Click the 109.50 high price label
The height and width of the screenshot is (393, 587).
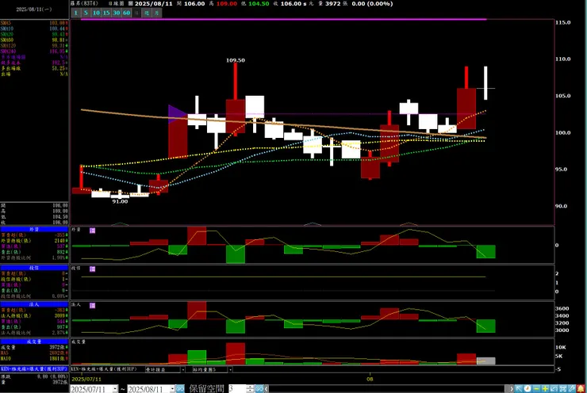[x=236, y=60]
